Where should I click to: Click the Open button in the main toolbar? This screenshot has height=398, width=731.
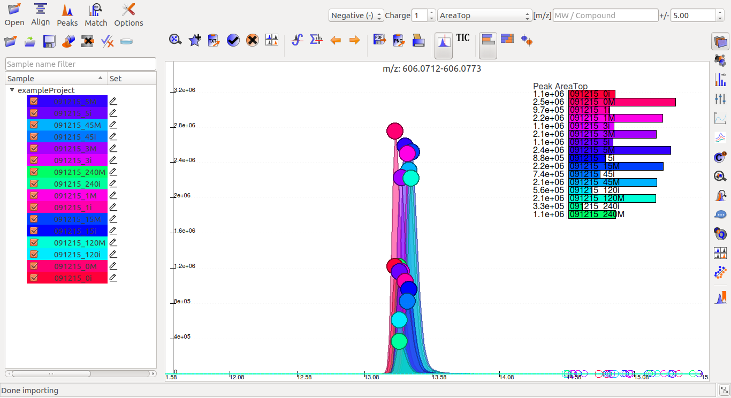[14, 15]
